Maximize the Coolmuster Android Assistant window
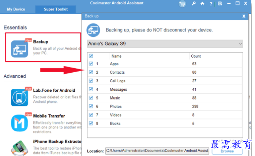255x156 pixels. 237,3
